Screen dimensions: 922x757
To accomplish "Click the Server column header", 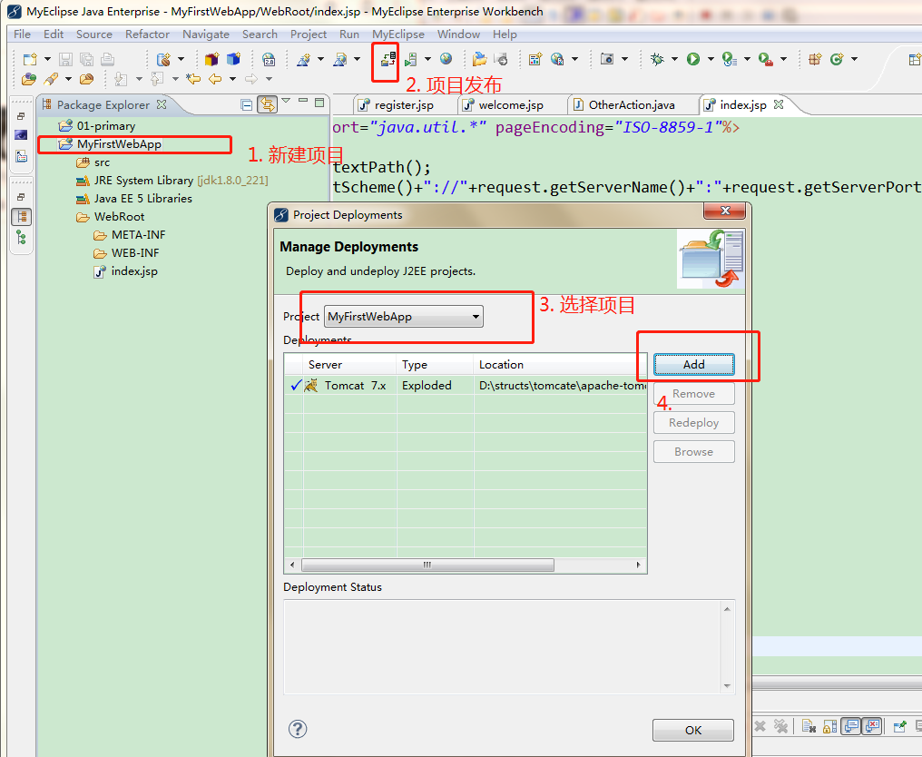I will (x=349, y=365).
